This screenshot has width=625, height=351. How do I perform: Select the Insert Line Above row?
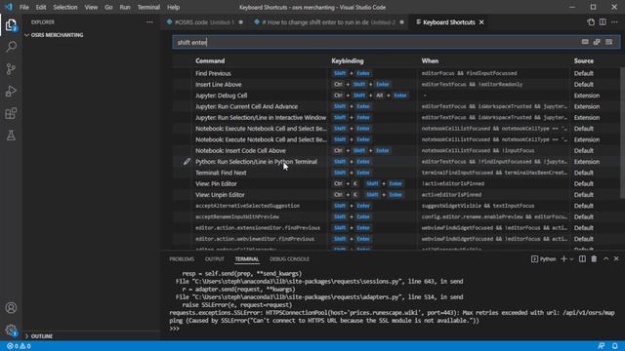[396, 85]
